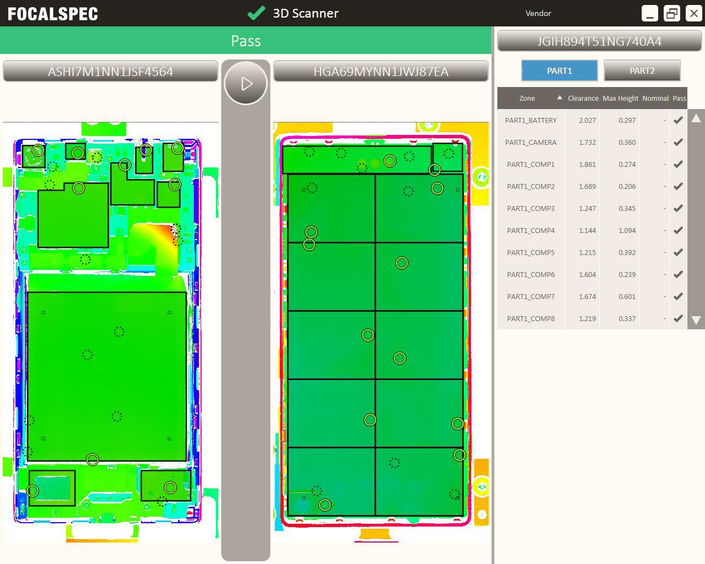Minimize the scanner window
Screen dimensions: 705x564
pyautogui.click(x=650, y=13)
